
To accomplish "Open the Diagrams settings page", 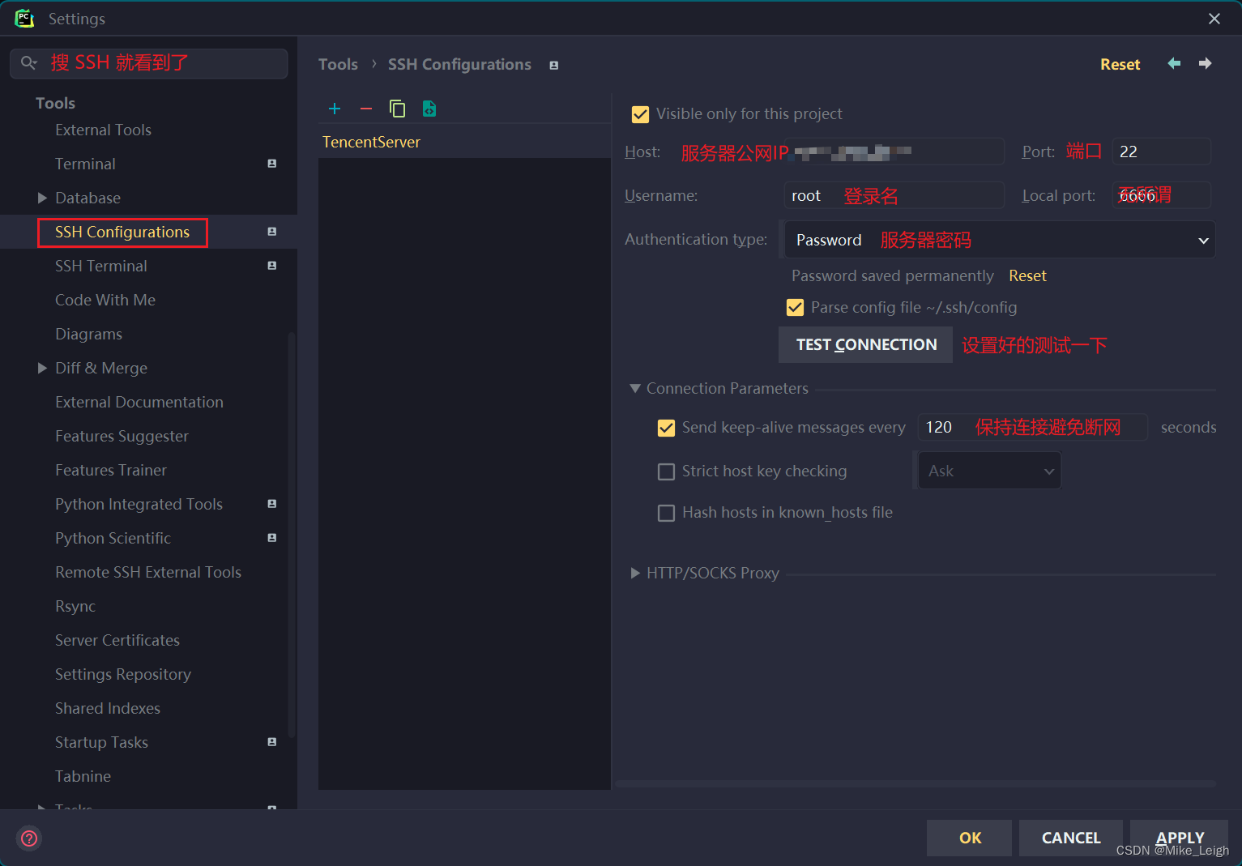I will 88,334.
